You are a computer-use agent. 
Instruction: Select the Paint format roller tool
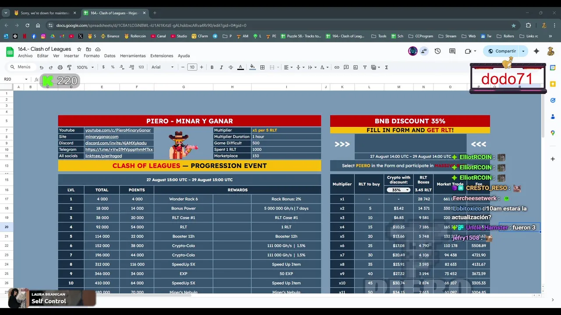click(x=69, y=67)
